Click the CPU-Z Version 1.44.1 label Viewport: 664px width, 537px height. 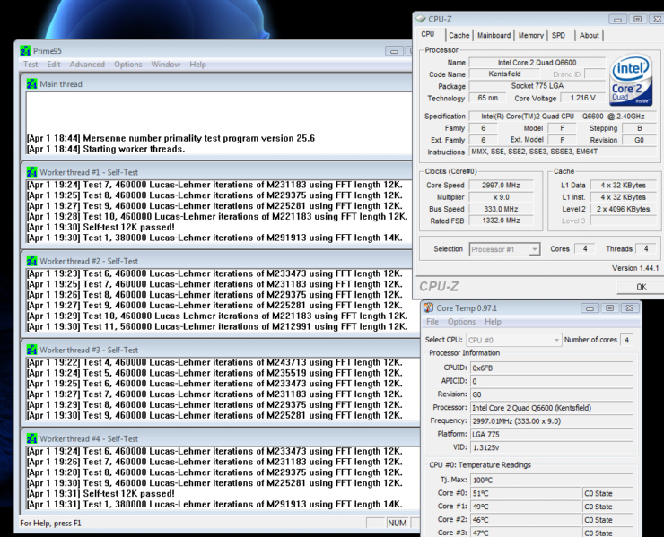click(635, 268)
